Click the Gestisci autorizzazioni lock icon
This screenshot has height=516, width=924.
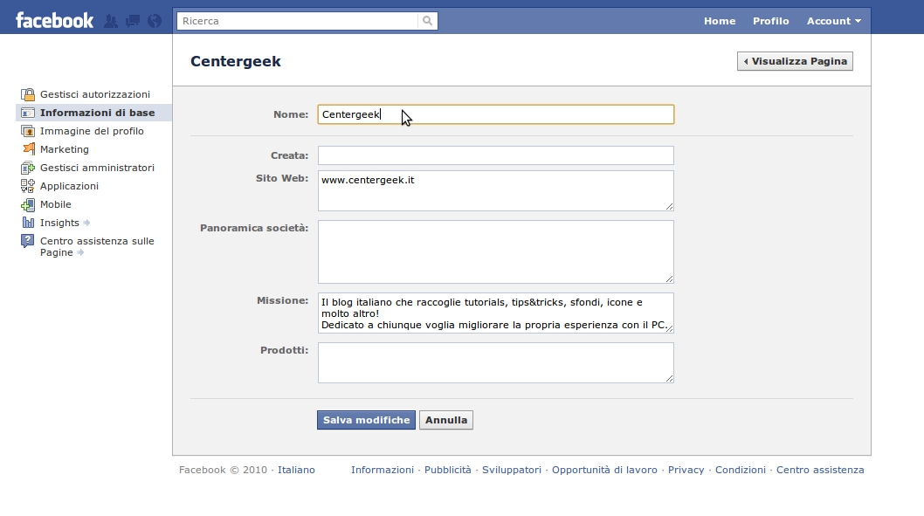click(x=28, y=94)
